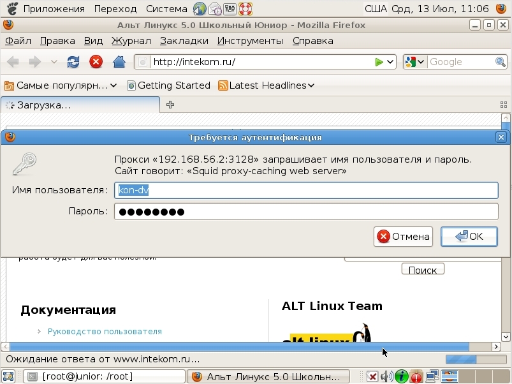This screenshot has height=384, width=512.
Task: Expand the Самые популярн... bookmarks folder
Action: coord(61,85)
